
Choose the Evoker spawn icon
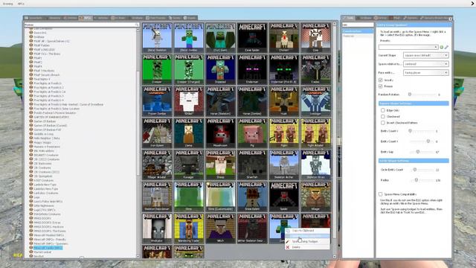pyautogui.click(x=315, y=69)
